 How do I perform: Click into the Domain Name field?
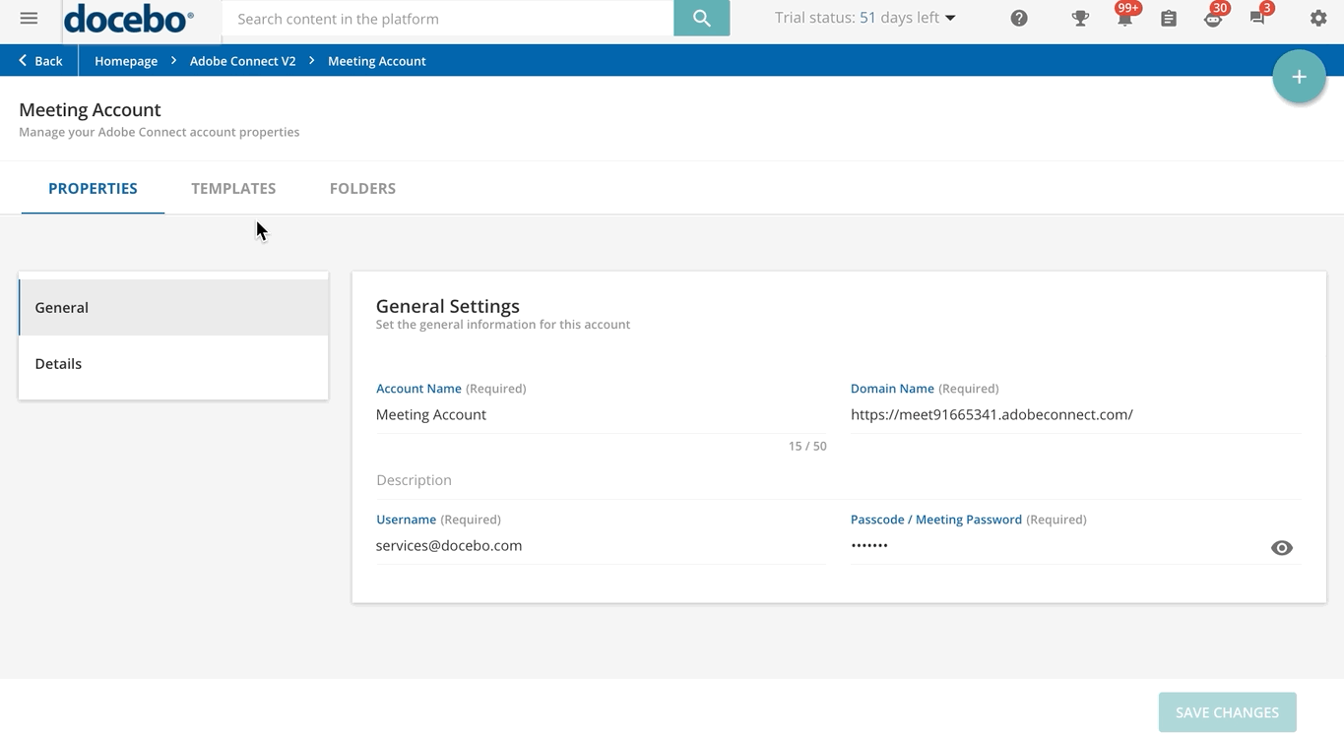(1075, 415)
